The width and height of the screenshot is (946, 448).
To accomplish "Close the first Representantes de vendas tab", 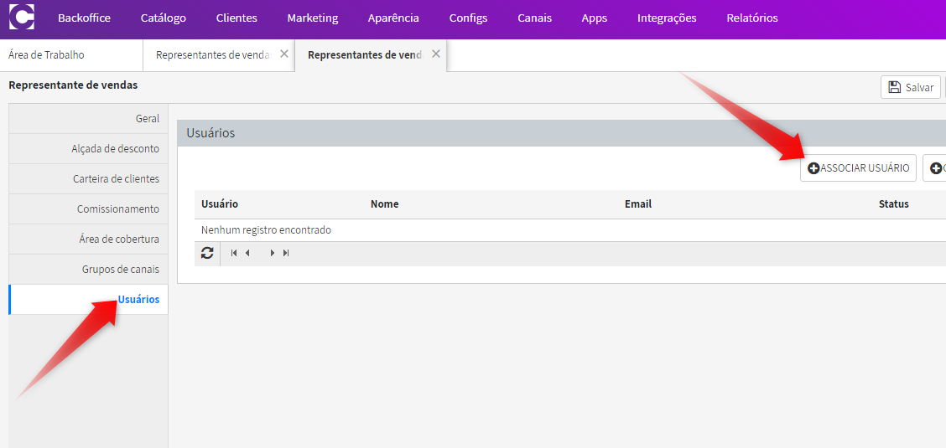I will coord(284,54).
